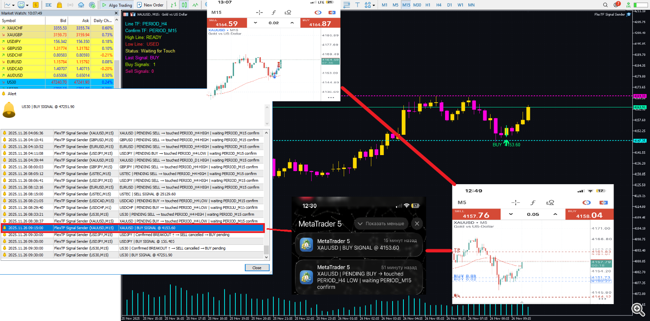Image resolution: width=650 pixels, height=321 pixels.
Task: Select the shapes objects tool
Action: [368, 5]
